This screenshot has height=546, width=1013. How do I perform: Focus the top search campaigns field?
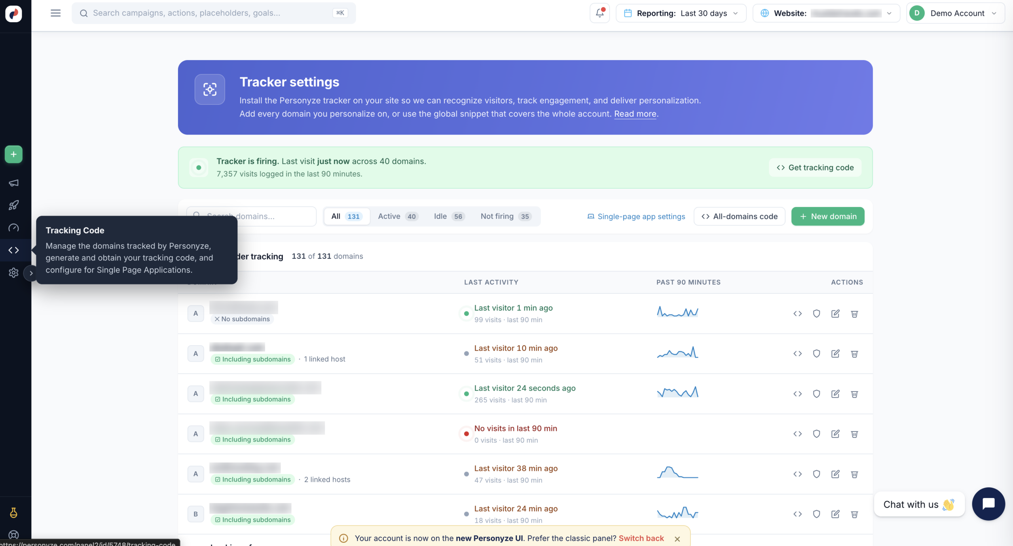coord(214,13)
